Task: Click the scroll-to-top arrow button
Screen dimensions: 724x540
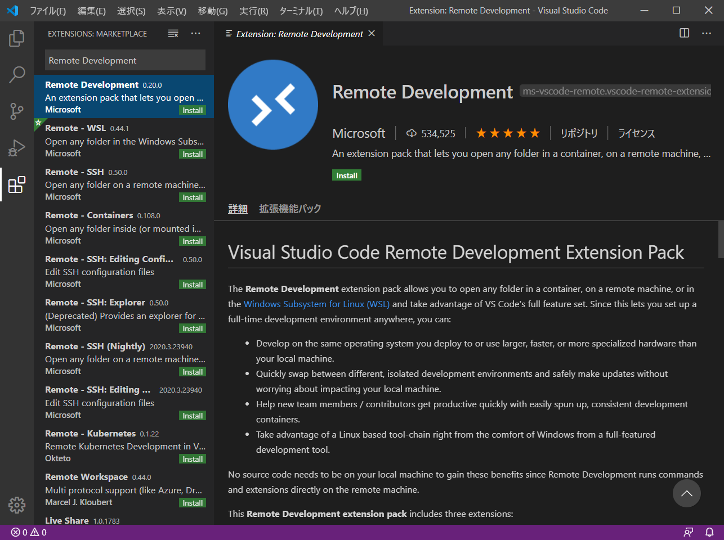Action: click(x=686, y=493)
